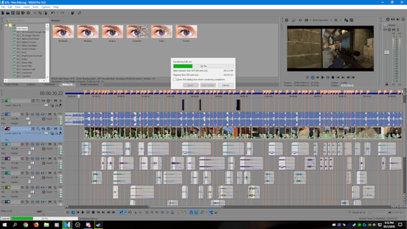Screen dimensions: 407x229
Task: Click the New project icon
Action: [x=3, y=13]
